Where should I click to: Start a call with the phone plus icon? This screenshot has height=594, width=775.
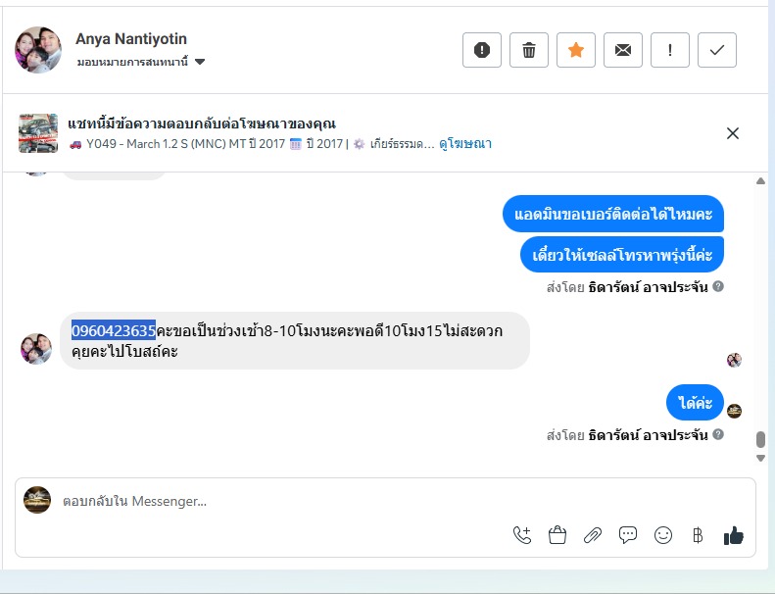[522, 535]
